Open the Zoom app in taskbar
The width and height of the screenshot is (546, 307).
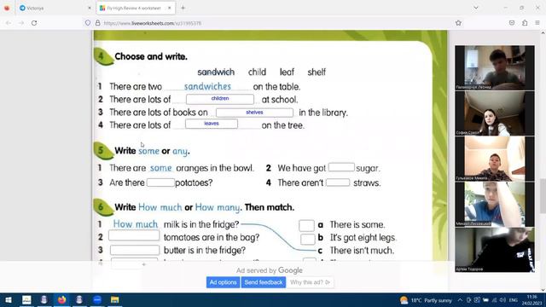coord(97,299)
